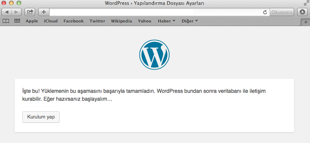Click the Safari back arrow button

tap(7, 12)
